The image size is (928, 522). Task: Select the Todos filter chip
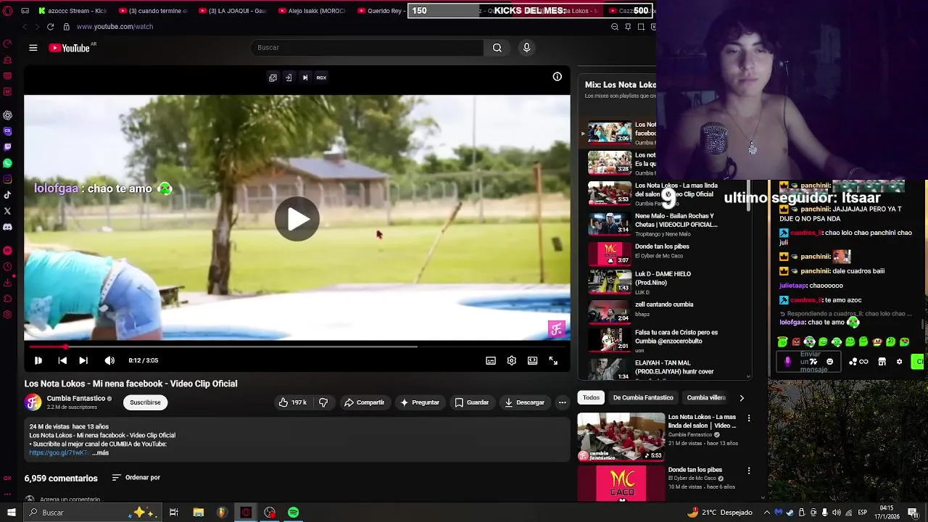click(591, 397)
